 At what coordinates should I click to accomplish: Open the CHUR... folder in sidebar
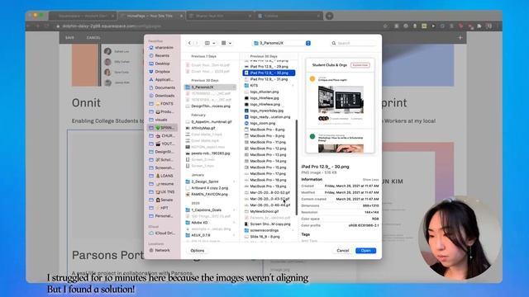(163, 135)
